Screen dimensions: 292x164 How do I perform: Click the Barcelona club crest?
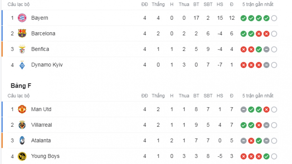point(22,33)
